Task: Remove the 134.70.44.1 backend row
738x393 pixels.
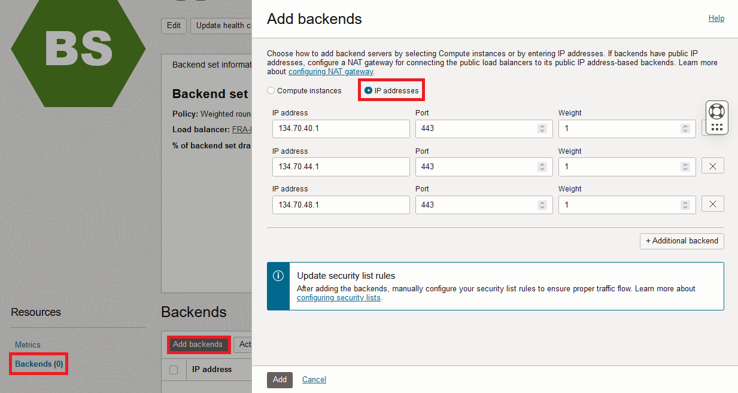Action: [712, 166]
